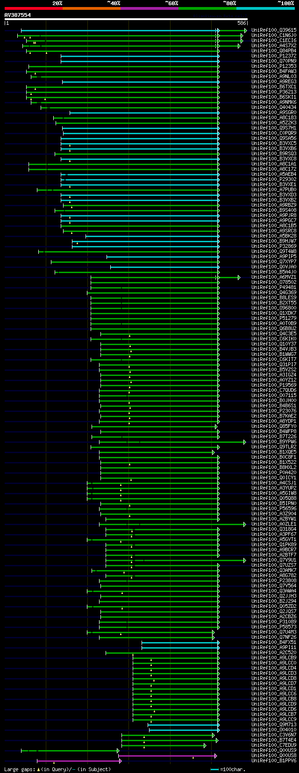Viewport: 299px width, 773px height.
Task: Select hit label UniRef100_C0PQR9
Action: tap(274, 133)
